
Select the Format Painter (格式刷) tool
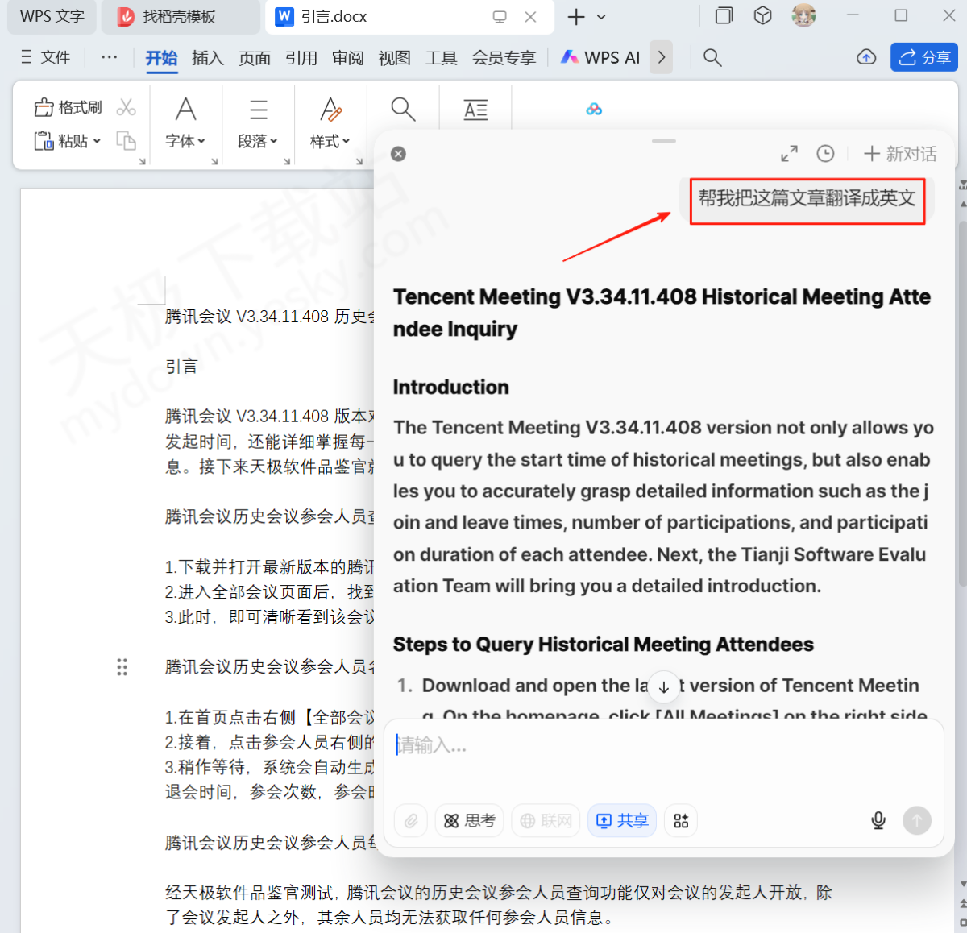pyautogui.click(x=68, y=107)
